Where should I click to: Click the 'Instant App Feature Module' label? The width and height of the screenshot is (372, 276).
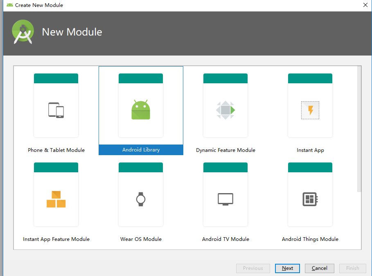coord(56,239)
